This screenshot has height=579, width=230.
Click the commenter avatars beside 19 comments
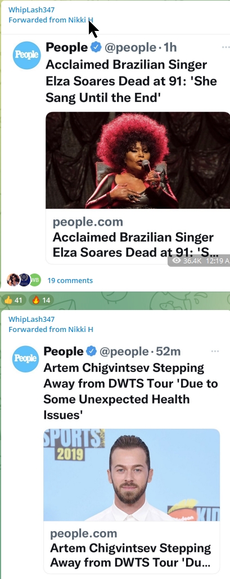[24, 280]
